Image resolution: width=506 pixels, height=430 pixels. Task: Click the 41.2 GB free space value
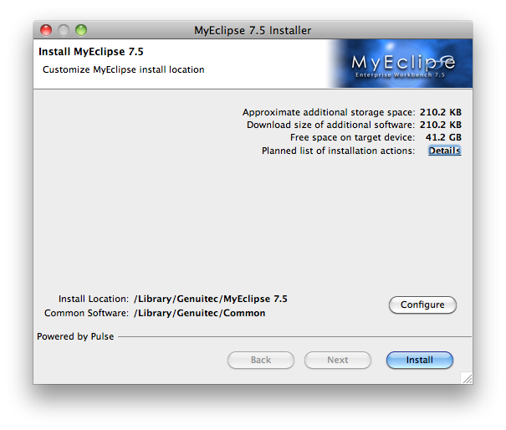[443, 137]
